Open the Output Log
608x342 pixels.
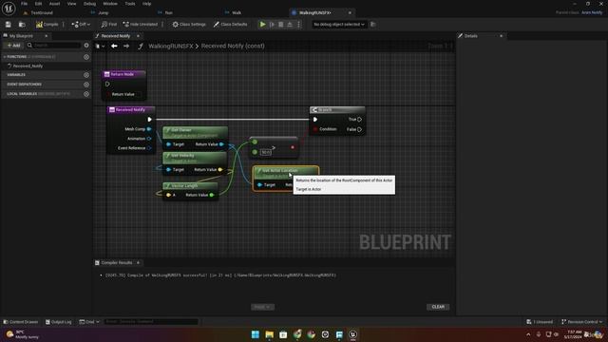click(x=59, y=322)
